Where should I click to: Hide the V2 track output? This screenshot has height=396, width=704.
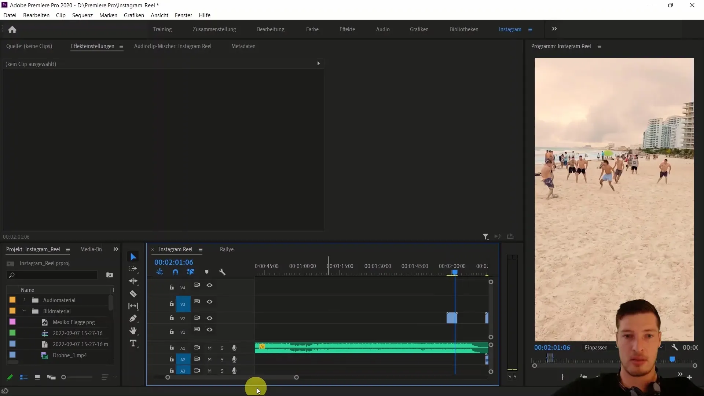pyautogui.click(x=209, y=318)
